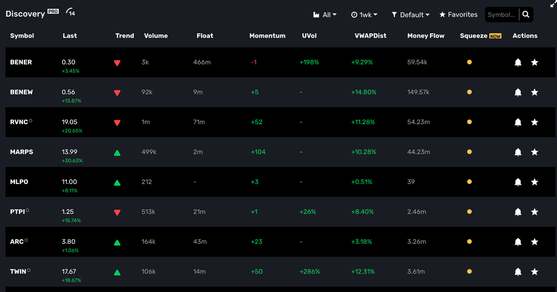The height and width of the screenshot is (292, 557).
Task: Click the expand fullscreen arrows icon
Action: (x=553, y=4)
